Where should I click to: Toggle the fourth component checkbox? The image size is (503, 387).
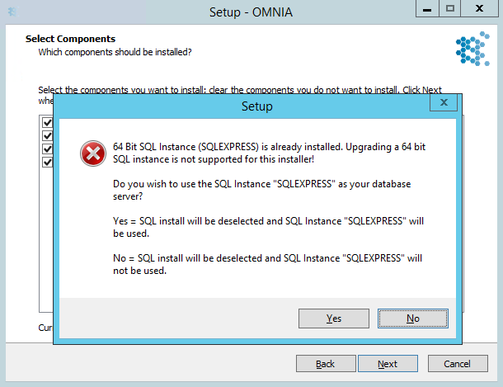click(x=48, y=162)
